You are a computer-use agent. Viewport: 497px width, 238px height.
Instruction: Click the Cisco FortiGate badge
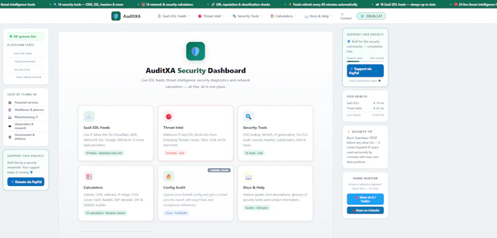pyautogui.click(x=176, y=213)
